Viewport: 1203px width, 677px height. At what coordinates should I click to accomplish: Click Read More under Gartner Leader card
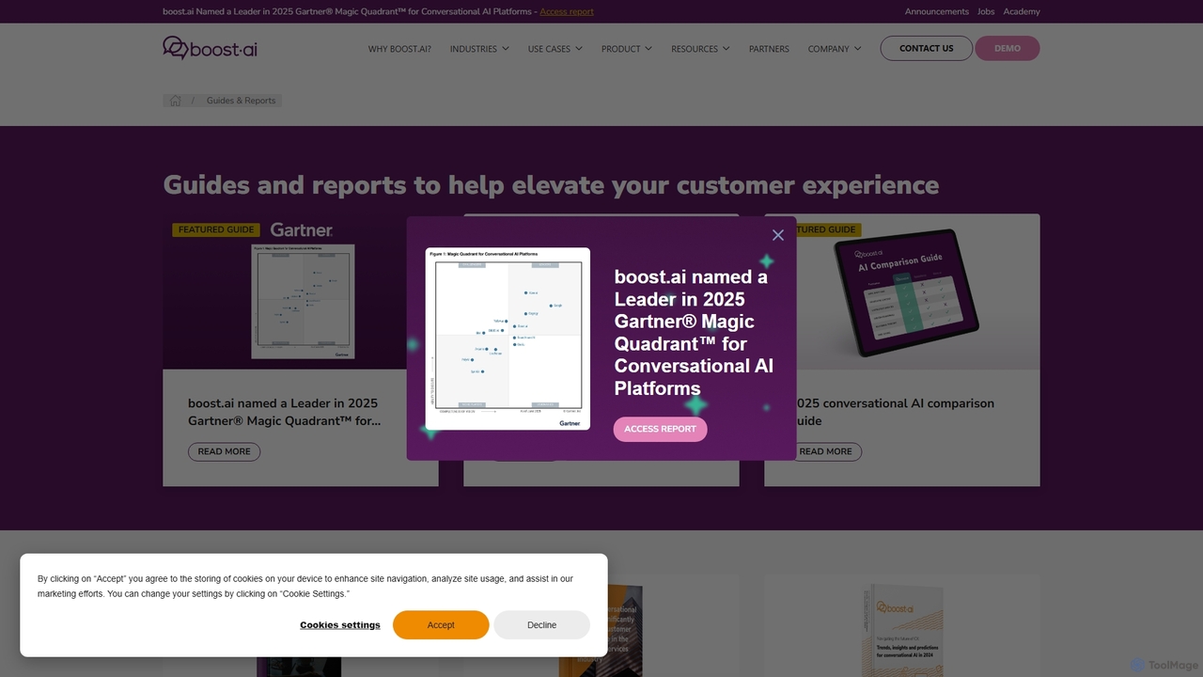pos(224,451)
